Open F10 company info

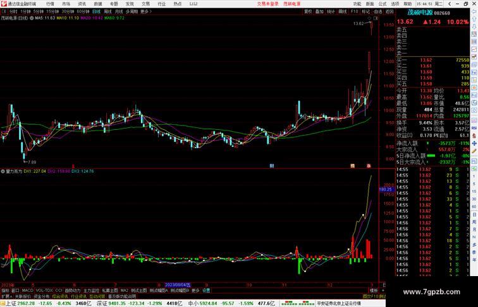(x=354, y=11)
